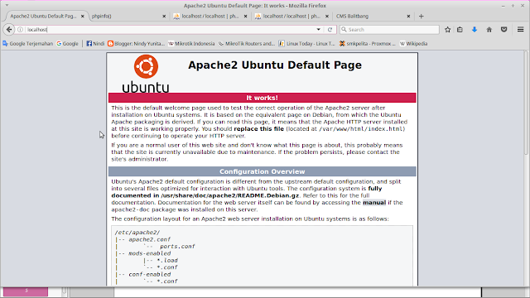The width and height of the screenshot is (530, 298).
Task: Follow the manual link in Configuration Overview
Action: (x=374, y=203)
